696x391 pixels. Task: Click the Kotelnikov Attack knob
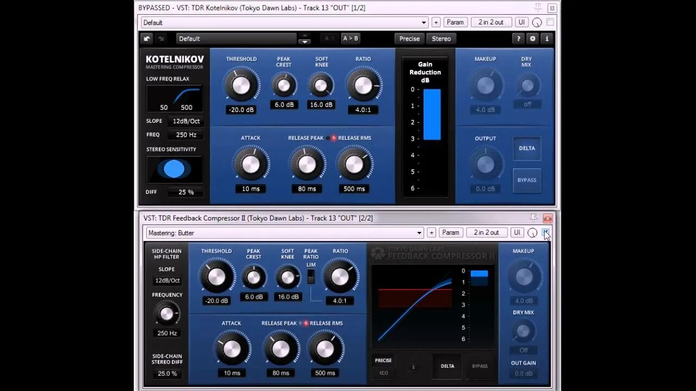[x=251, y=164]
